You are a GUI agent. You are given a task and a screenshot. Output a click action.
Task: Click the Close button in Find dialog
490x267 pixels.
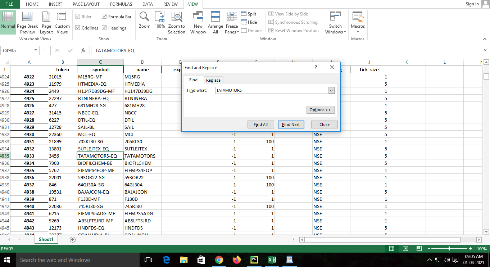325,125
